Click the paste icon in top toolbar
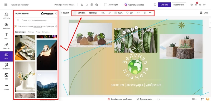211x101 pixels. (x=97, y=5)
